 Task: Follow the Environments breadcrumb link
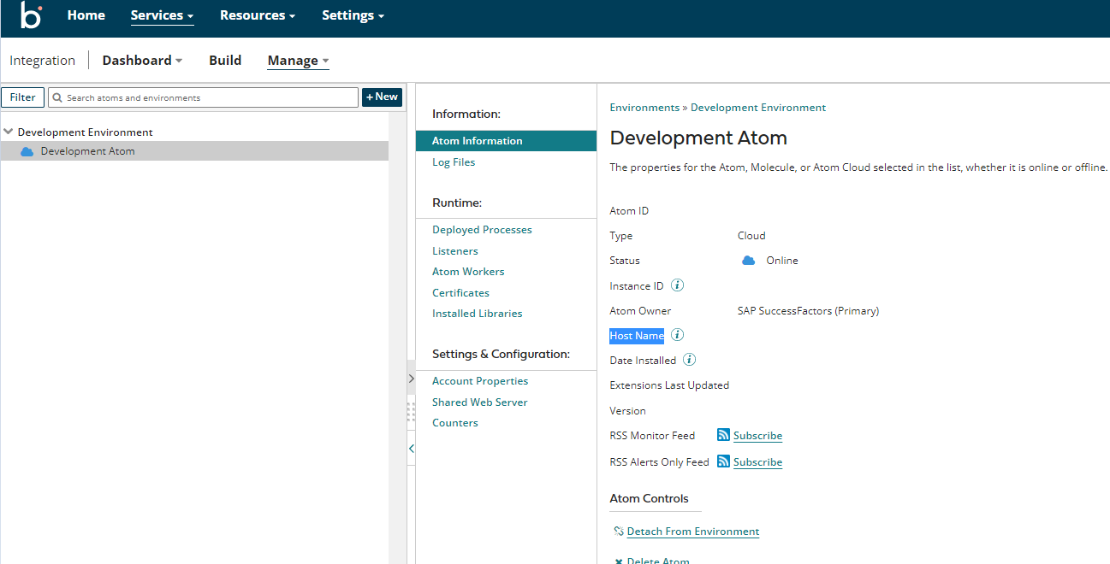tap(644, 108)
